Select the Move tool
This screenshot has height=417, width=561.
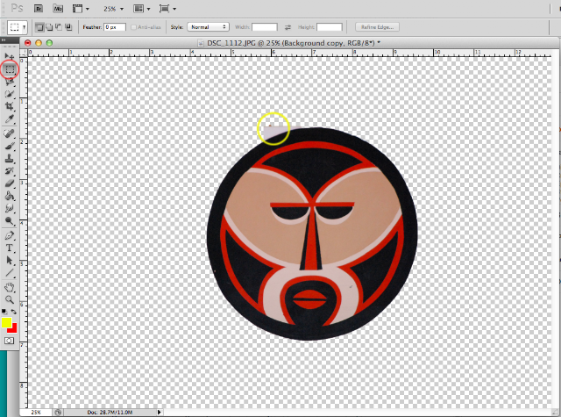[10, 56]
